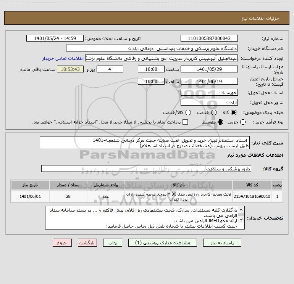The image size is (294, 284).
Task: Click the واحد شمارش column header
Action: pos(106,185)
